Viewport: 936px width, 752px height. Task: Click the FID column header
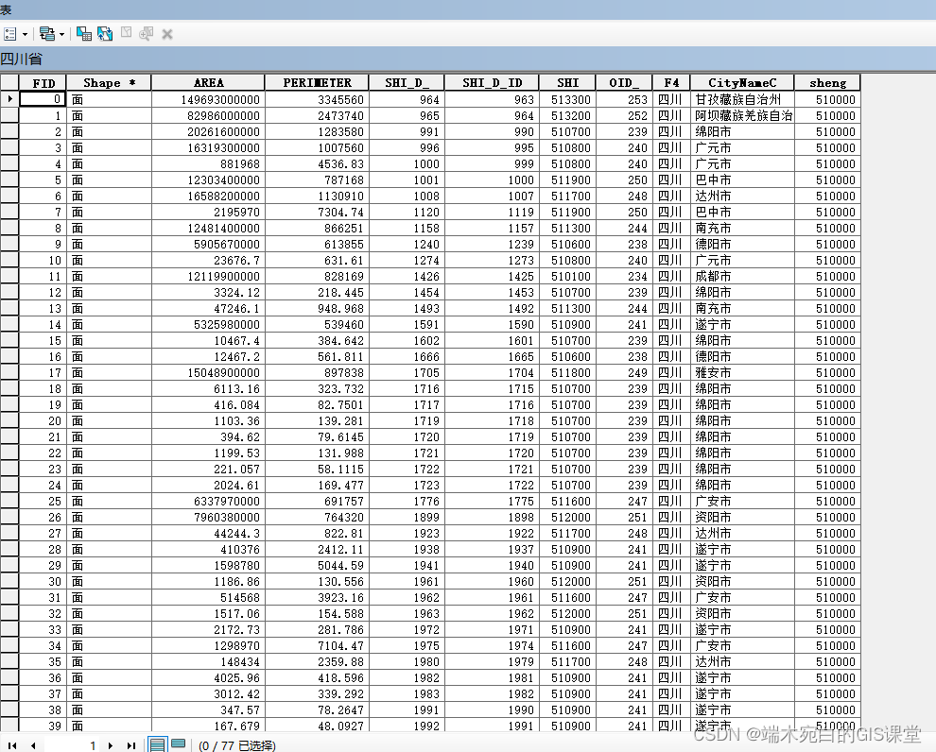43,83
